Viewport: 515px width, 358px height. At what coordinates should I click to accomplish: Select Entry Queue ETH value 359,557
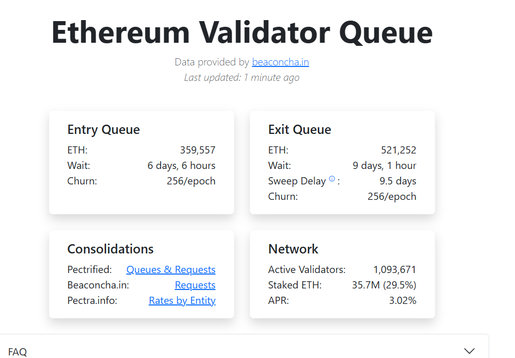[198, 150]
